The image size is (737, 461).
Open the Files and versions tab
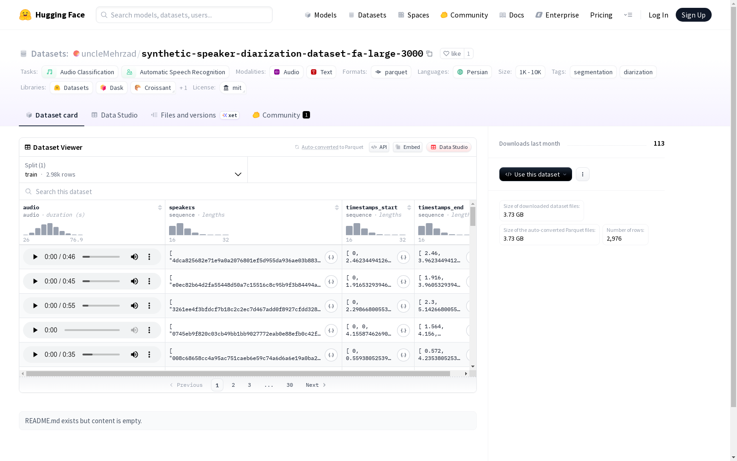pos(195,115)
